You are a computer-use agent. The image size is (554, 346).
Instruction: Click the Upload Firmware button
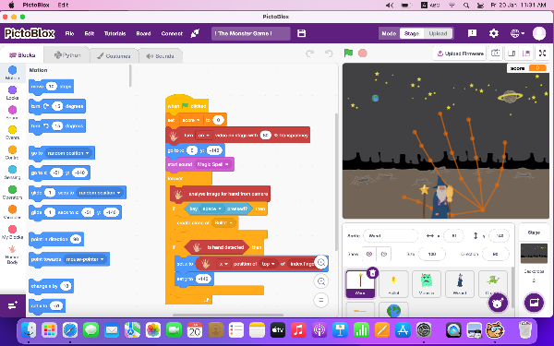[460, 54]
